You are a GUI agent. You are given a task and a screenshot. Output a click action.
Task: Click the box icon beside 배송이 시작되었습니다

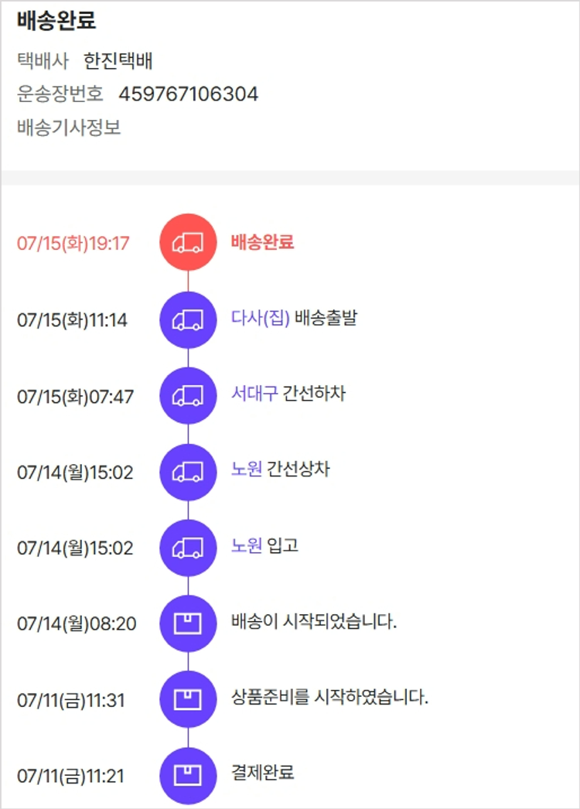(x=188, y=623)
